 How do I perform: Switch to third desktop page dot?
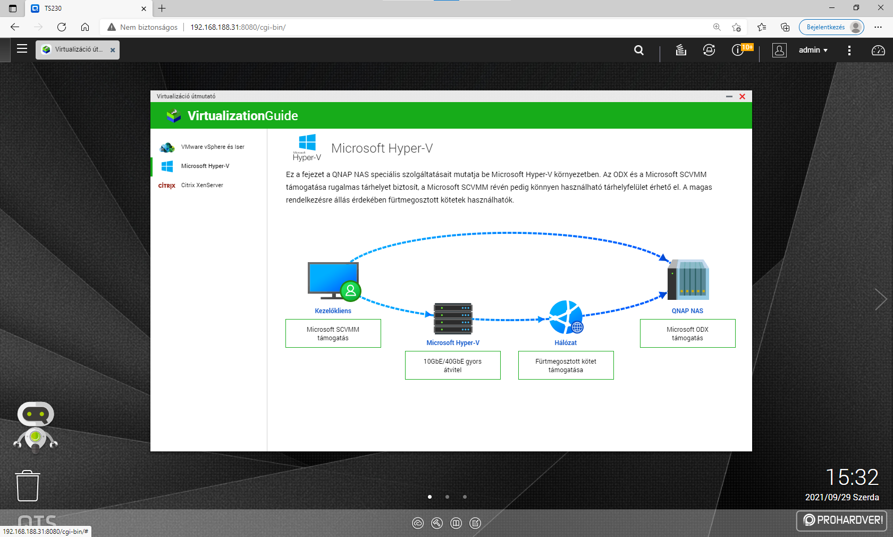click(465, 497)
